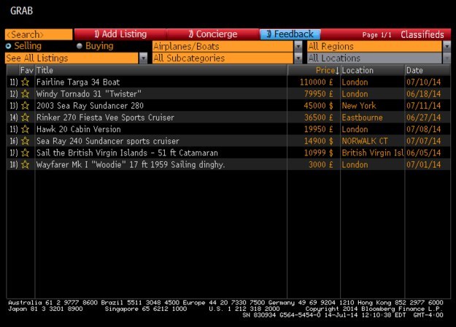
Task: Star the British Virgin Islands catamaran listing
Action: (25, 153)
